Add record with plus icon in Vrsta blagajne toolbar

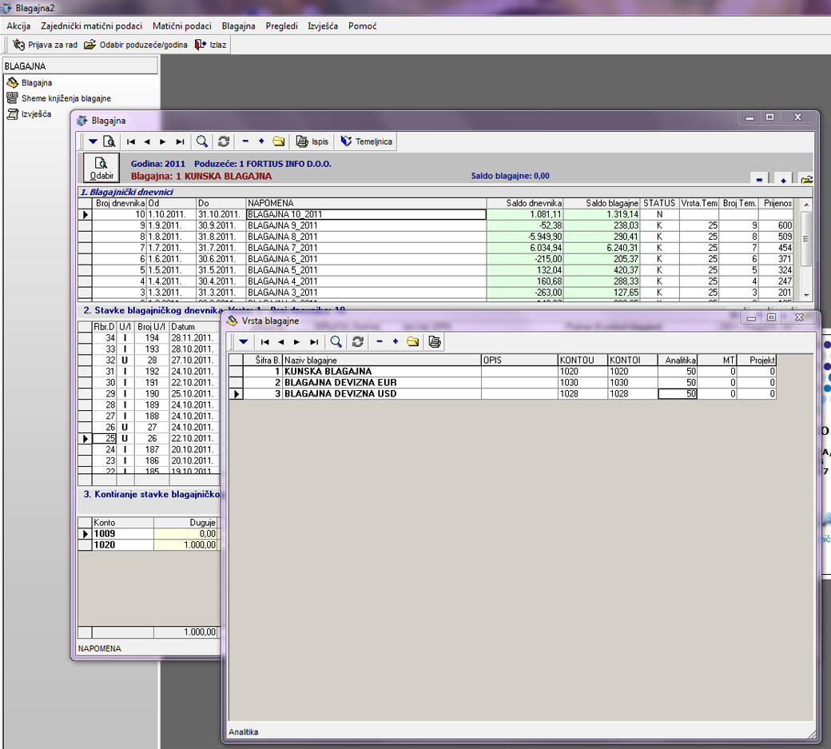pos(396,342)
